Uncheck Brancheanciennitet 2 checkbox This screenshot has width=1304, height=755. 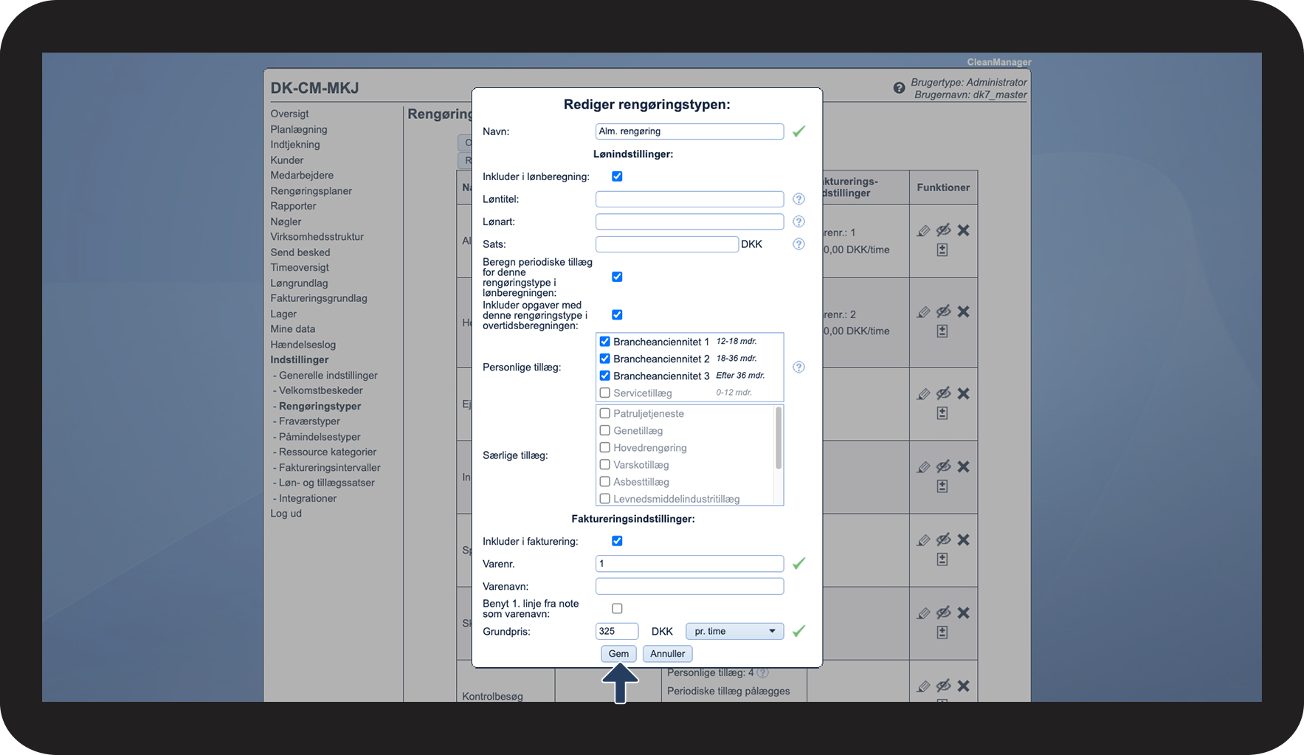coord(604,358)
